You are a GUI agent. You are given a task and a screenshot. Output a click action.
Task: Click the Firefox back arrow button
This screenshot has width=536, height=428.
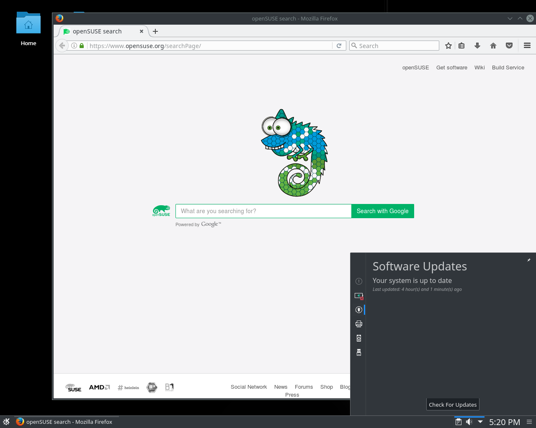(x=62, y=46)
